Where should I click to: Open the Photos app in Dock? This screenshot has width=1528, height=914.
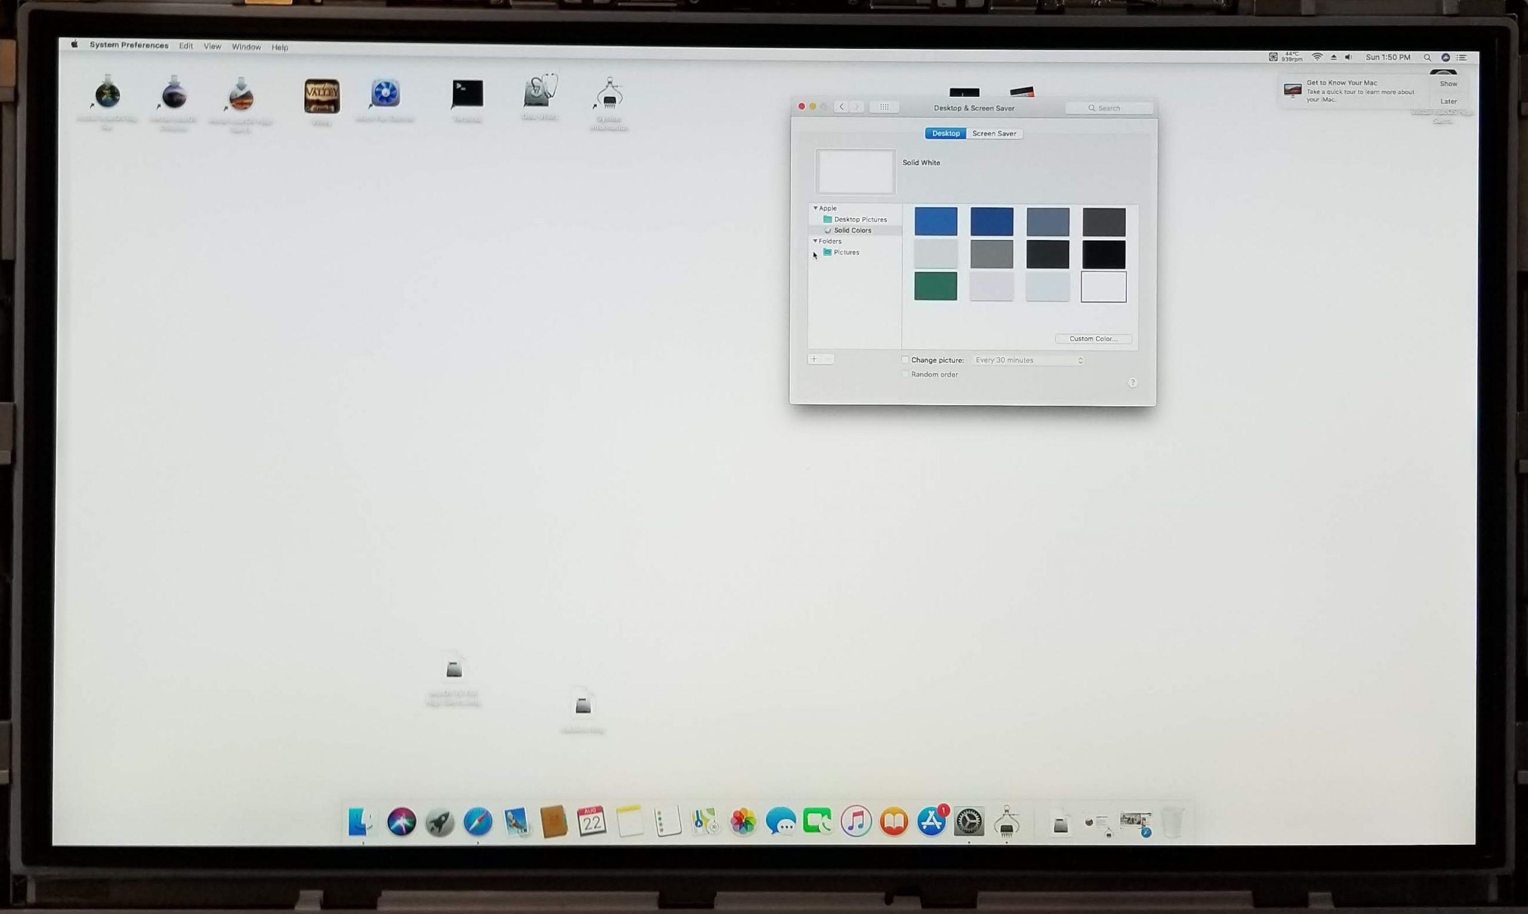click(x=743, y=822)
